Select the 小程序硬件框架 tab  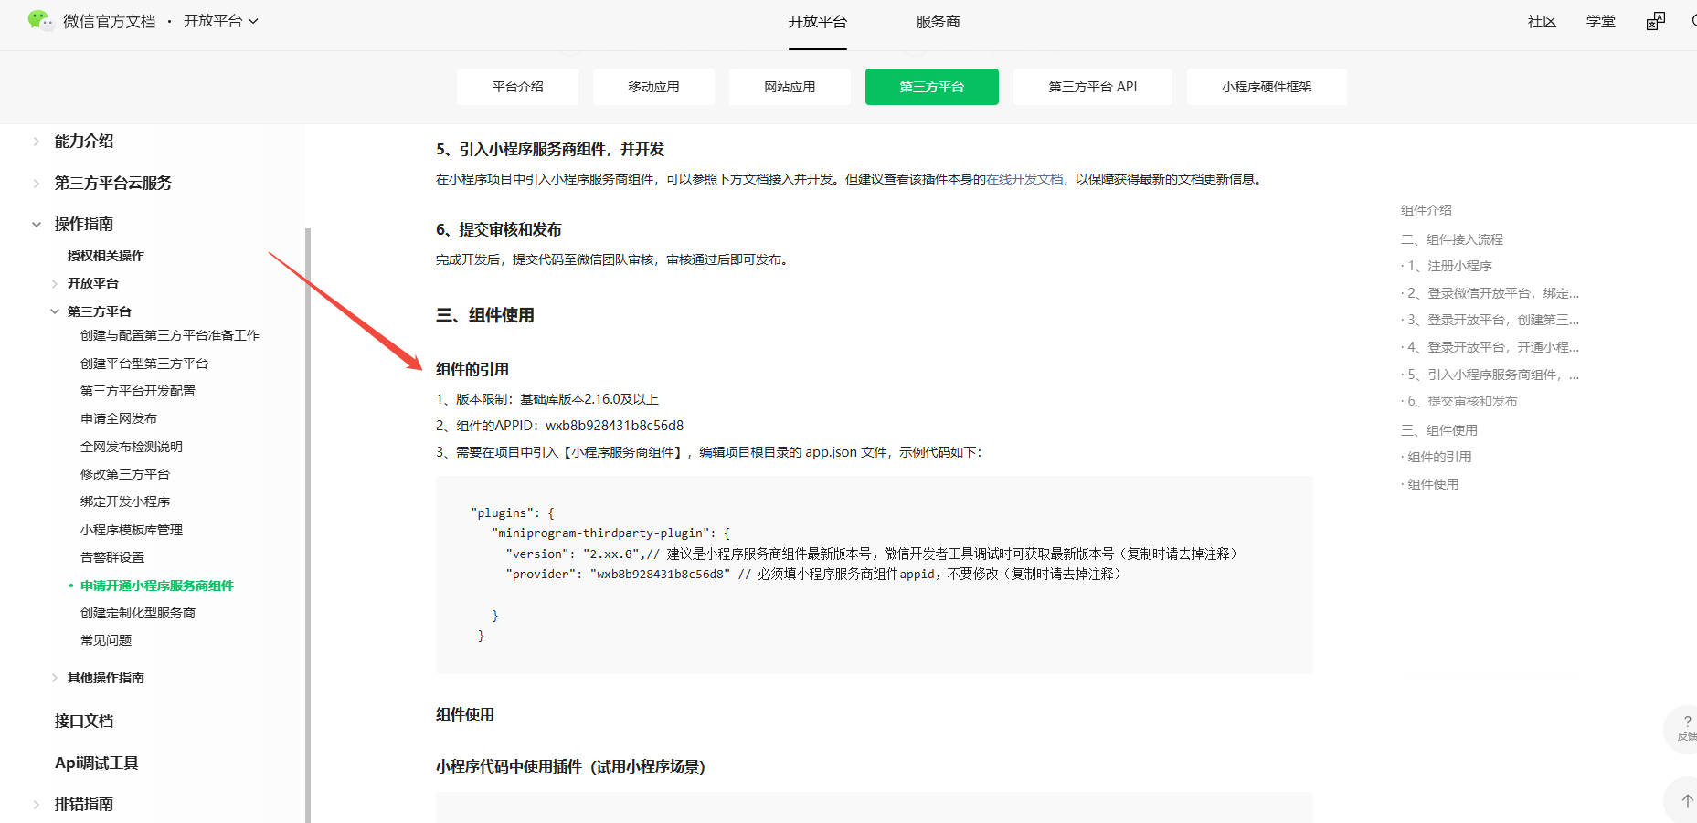(1267, 87)
